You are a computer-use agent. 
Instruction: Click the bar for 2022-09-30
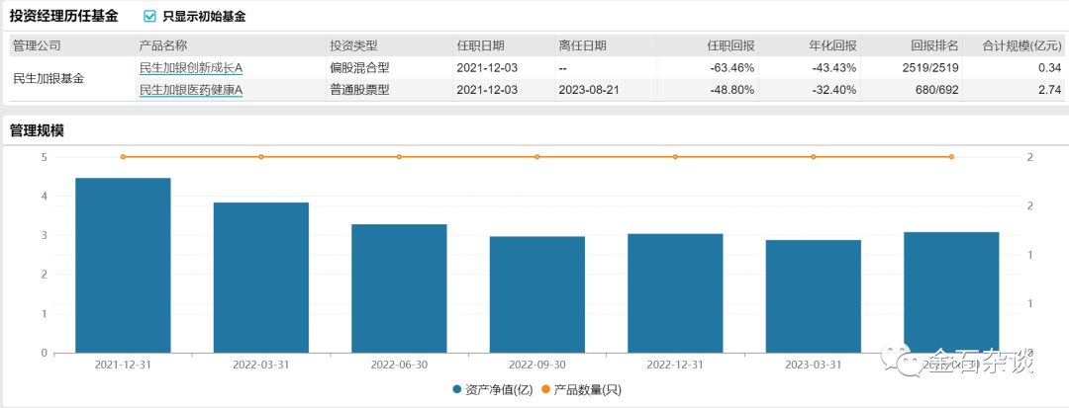pos(537,294)
